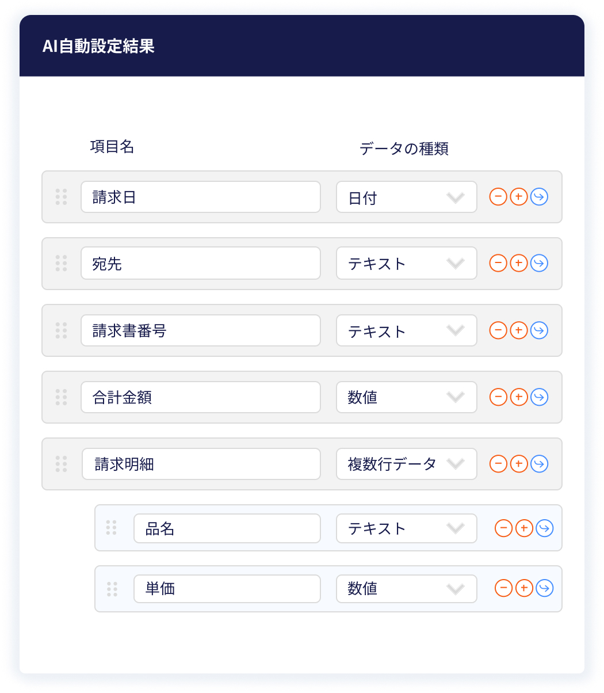604x693 pixels.
Task: Click the blue arrow icon on 請求日 row
Action: pyautogui.click(x=539, y=197)
